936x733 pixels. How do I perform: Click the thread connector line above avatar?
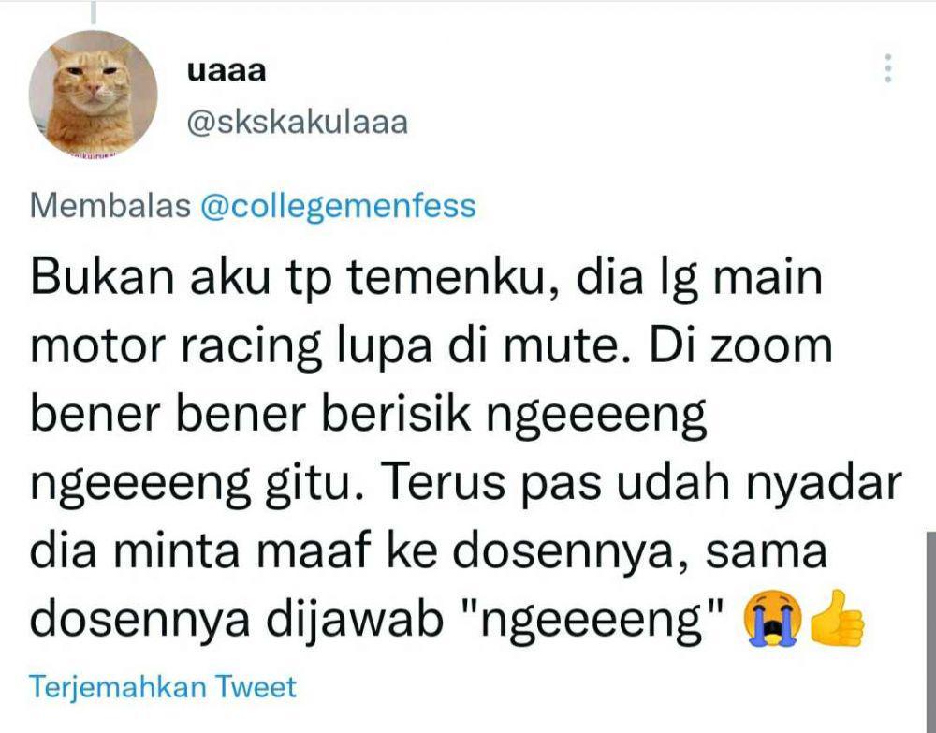pyautogui.click(x=93, y=12)
